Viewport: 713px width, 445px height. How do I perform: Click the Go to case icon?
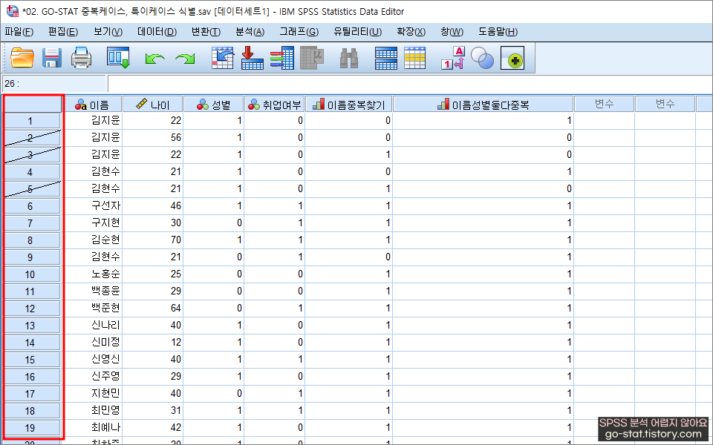pos(223,58)
